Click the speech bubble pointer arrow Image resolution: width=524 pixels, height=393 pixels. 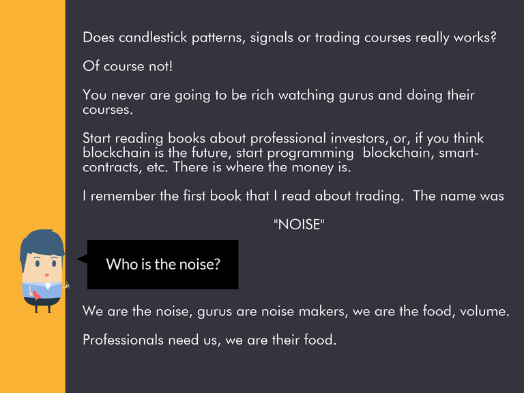click(x=82, y=259)
